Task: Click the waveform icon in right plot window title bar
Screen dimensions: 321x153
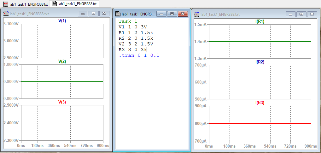Action: (x=196, y=14)
